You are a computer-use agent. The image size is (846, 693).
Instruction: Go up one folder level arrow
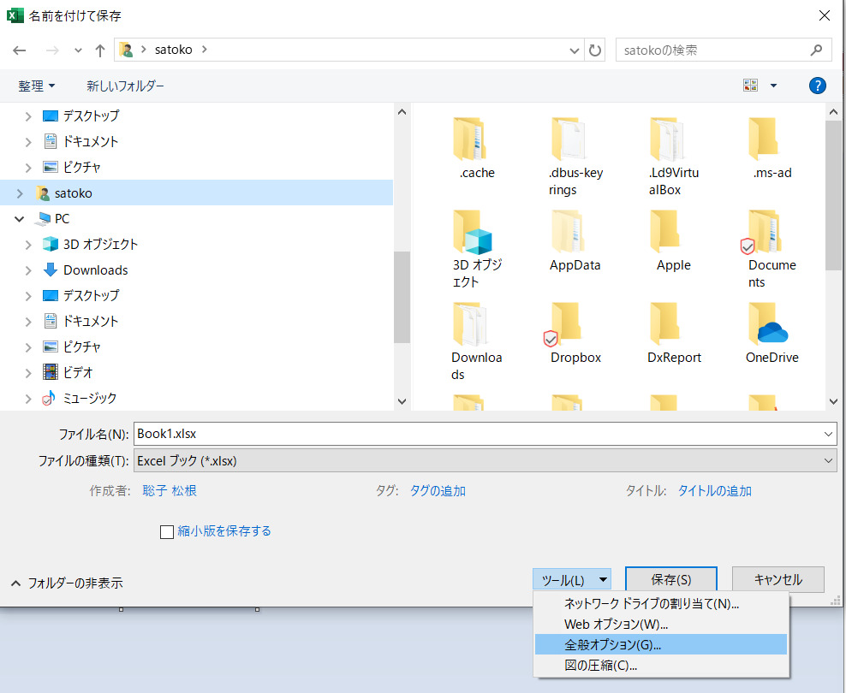100,50
